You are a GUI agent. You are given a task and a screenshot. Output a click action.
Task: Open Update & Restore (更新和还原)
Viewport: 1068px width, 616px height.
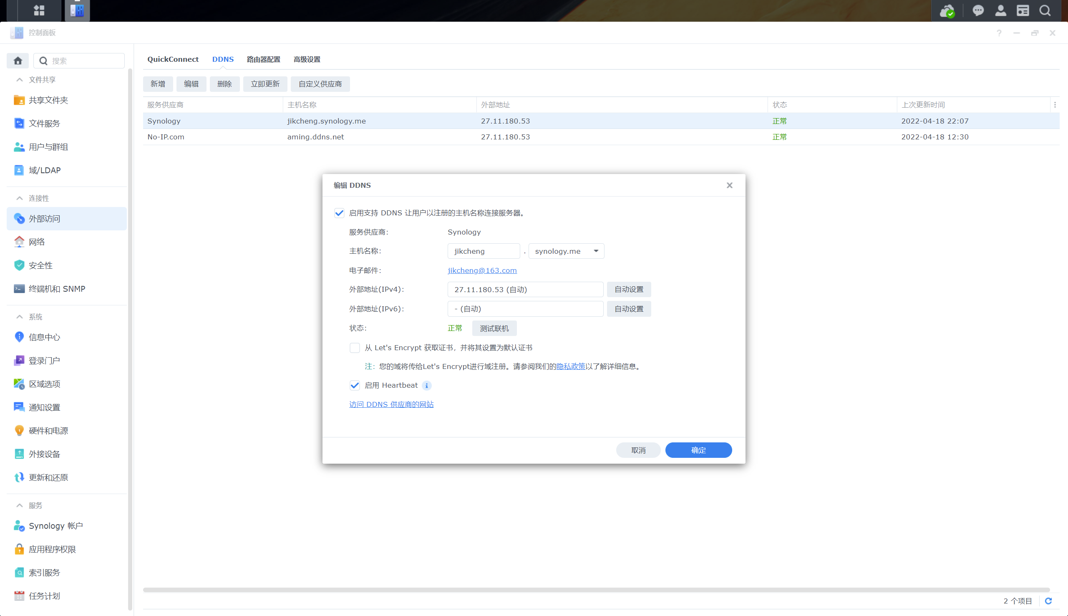[x=67, y=477]
